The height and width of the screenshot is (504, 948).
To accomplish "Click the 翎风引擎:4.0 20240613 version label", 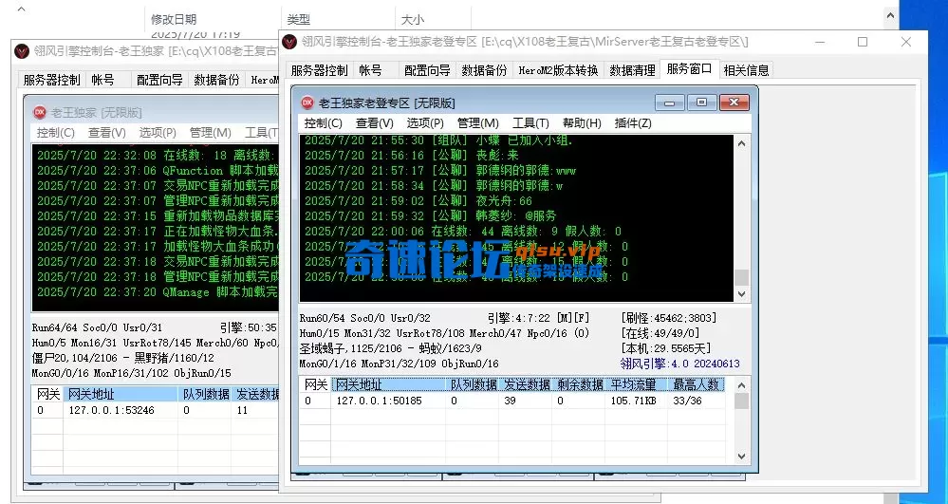I will point(680,364).
